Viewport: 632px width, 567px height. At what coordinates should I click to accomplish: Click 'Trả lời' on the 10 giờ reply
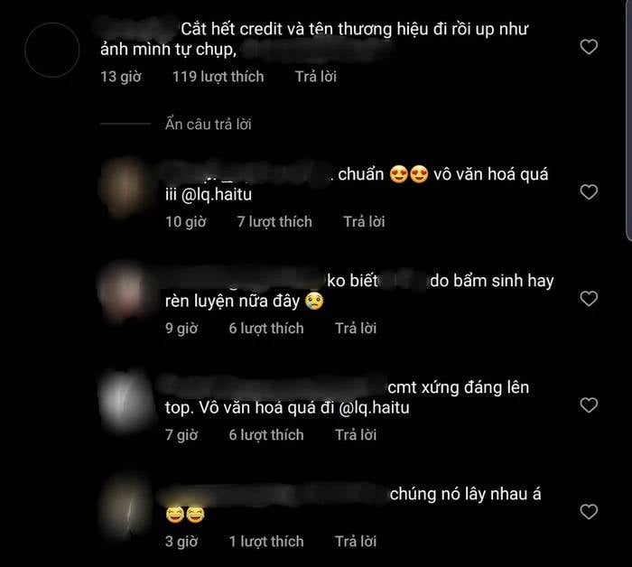point(365,221)
